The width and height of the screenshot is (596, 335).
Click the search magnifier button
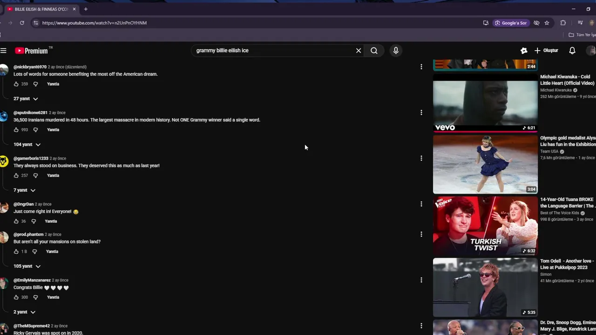click(x=374, y=50)
